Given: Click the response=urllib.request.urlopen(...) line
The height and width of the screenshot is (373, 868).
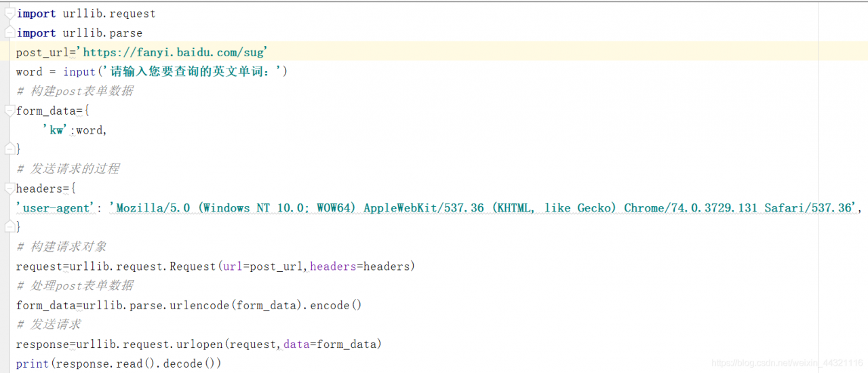Looking at the screenshot, I should tap(199, 345).
